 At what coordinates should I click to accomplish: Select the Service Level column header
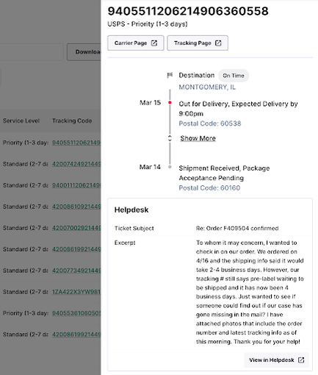pos(21,121)
